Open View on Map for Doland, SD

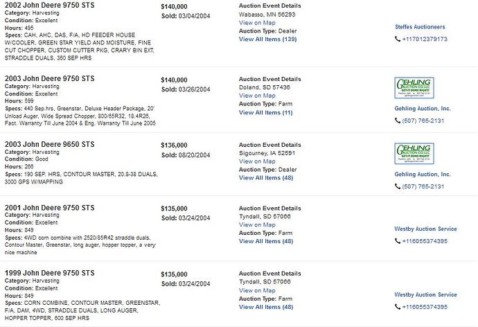[x=257, y=96]
